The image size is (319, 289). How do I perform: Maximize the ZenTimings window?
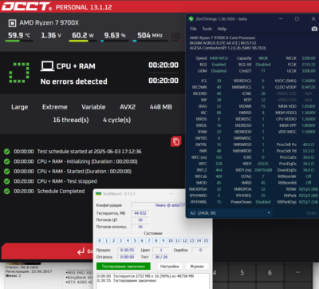(297, 18)
